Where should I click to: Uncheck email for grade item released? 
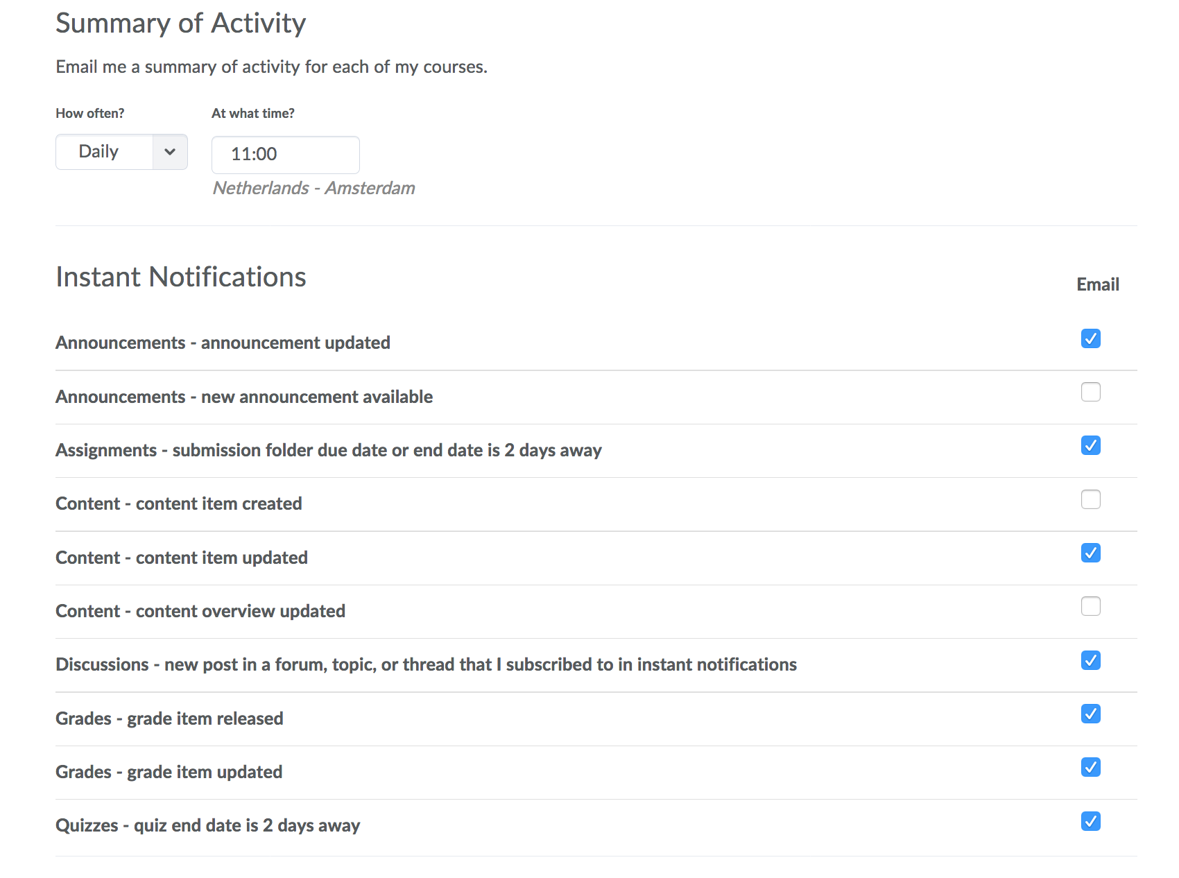tap(1090, 714)
